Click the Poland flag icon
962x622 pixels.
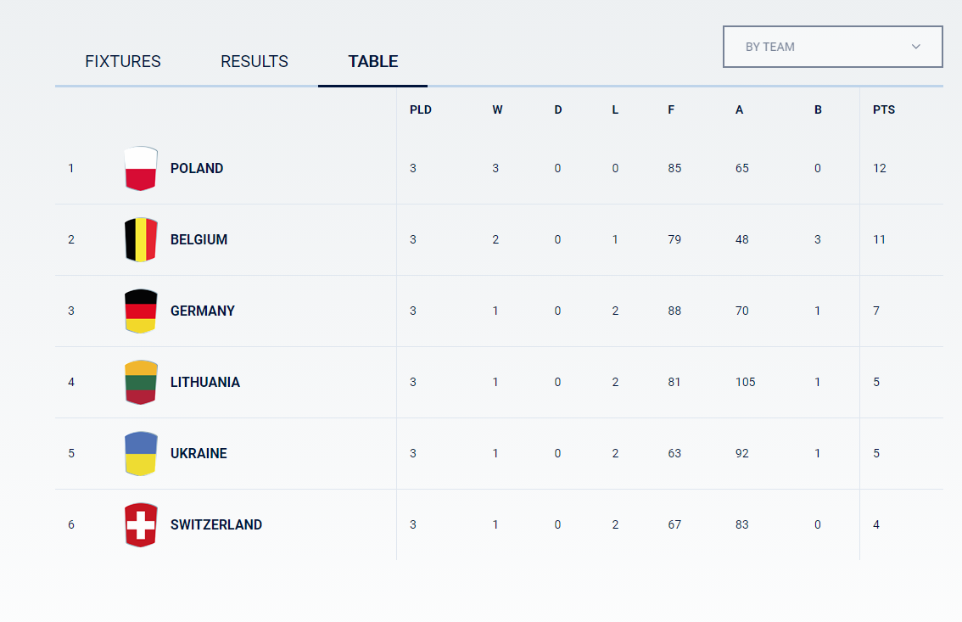[x=141, y=168]
